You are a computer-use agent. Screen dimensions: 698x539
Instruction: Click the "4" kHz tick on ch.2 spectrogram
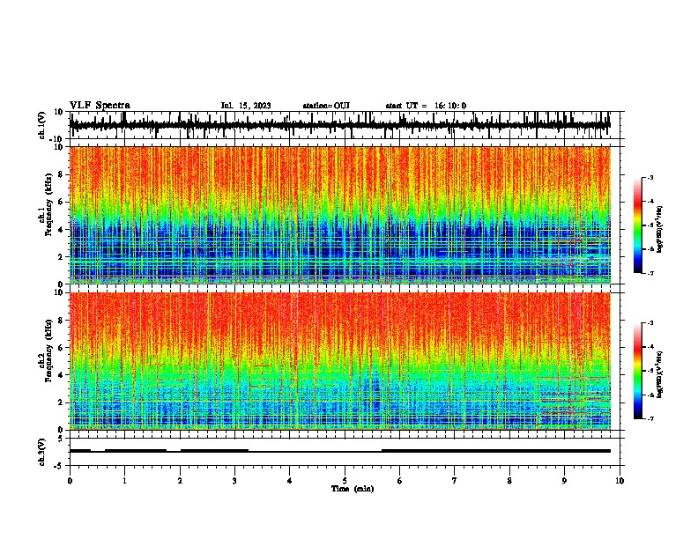click(x=61, y=375)
